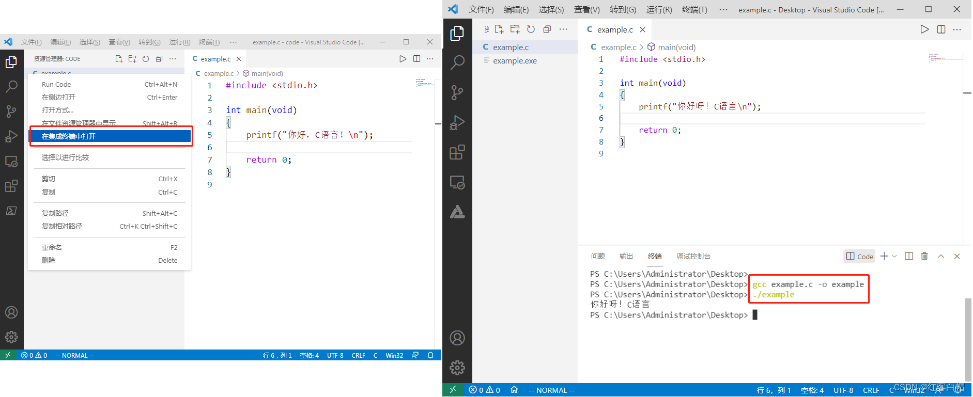
Task: Select example.exe in Desktop explorer
Action: pyautogui.click(x=525, y=60)
